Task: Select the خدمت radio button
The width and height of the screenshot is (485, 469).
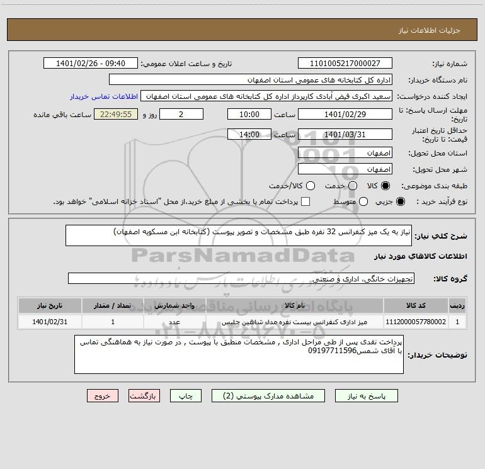Action: tap(353, 186)
